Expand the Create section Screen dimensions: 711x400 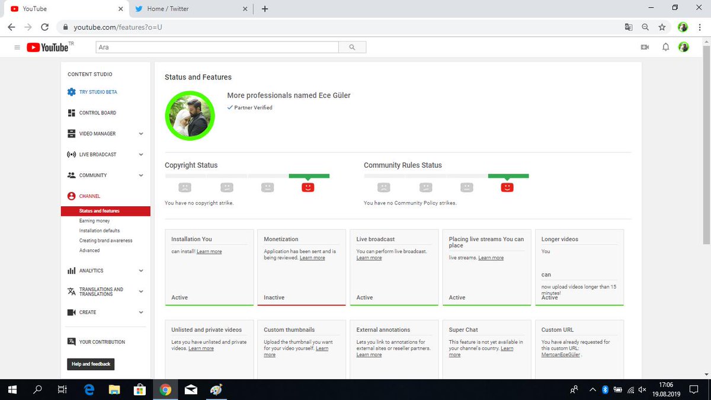[141, 312]
